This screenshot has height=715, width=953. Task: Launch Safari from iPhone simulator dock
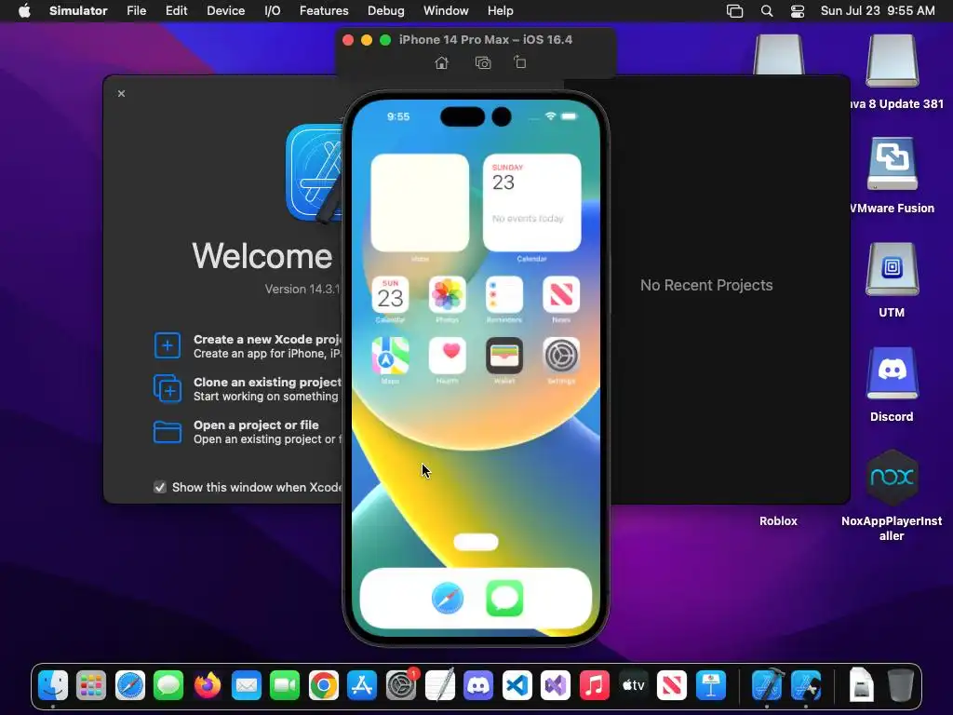pyautogui.click(x=448, y=599)
